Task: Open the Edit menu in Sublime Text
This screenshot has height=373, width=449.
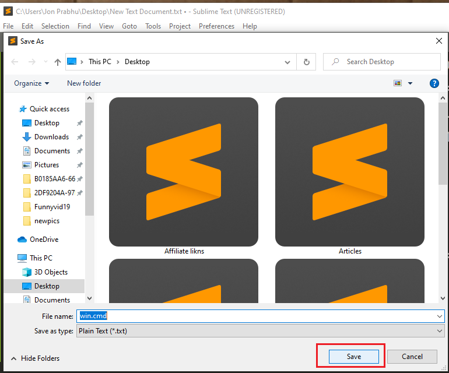Action: pos(27,26)
